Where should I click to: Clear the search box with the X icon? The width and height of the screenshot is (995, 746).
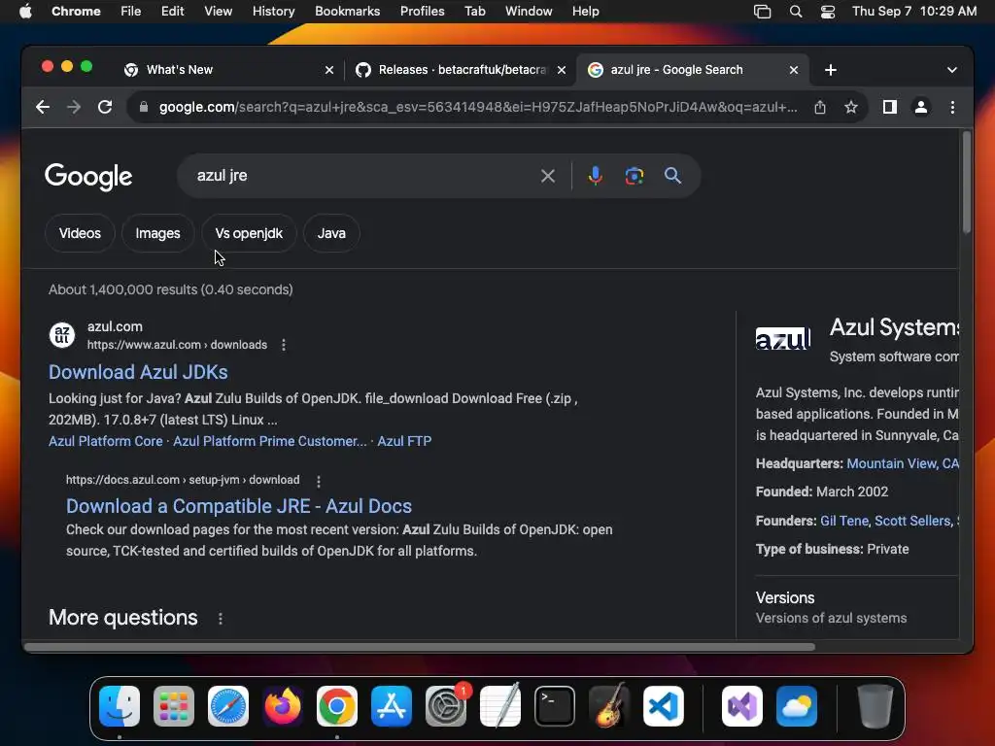[548, 176]
